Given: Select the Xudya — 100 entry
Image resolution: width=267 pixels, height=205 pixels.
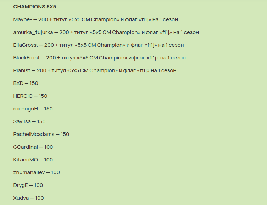Looking at the screenshot, I should tap(29, 198).
